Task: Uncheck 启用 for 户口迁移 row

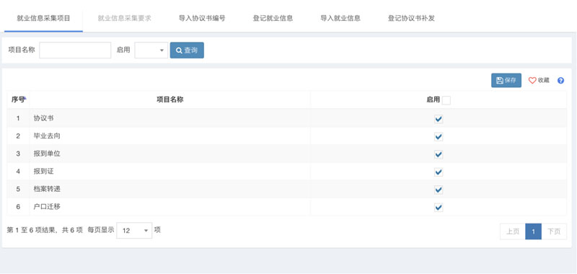Action: click(x=439, y=208)
